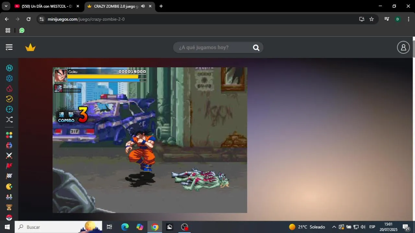The width and height of the screenshot is (415, 233).
Task: Open Microsoft Edge from taskbar
Action: coord(125,227)
